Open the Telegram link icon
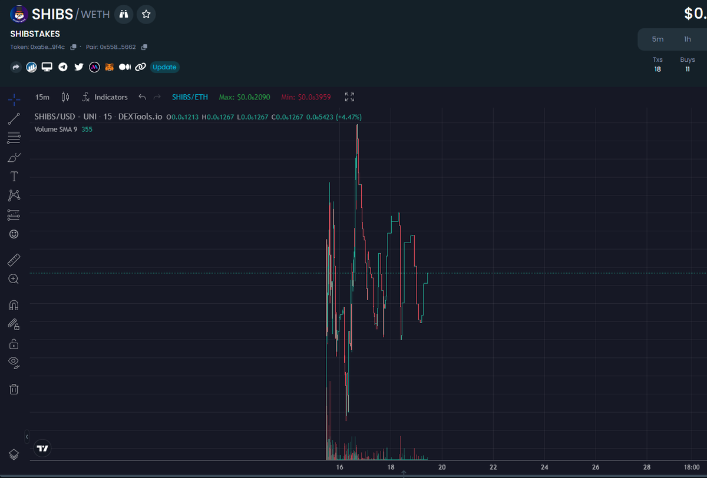Screen dimensions: 707x478 click(x=63, y=67)
